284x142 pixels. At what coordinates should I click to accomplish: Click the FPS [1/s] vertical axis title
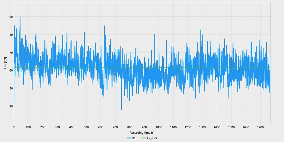pyautogui.click(x=5, y=63)
